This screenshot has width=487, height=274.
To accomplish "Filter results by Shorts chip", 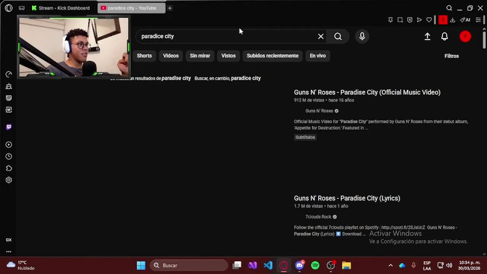I will pos(144,56).
